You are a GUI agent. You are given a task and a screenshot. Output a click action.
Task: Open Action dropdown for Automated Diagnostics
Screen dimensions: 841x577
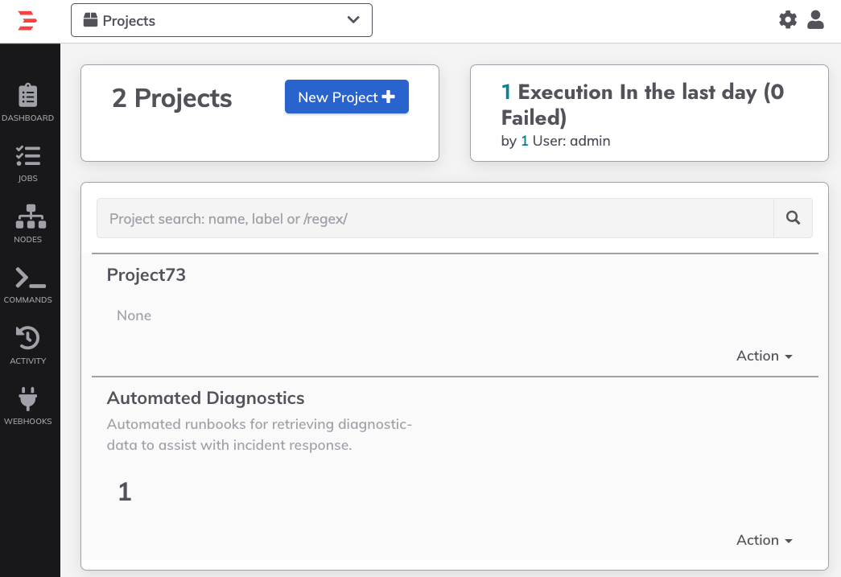[764, 540]
